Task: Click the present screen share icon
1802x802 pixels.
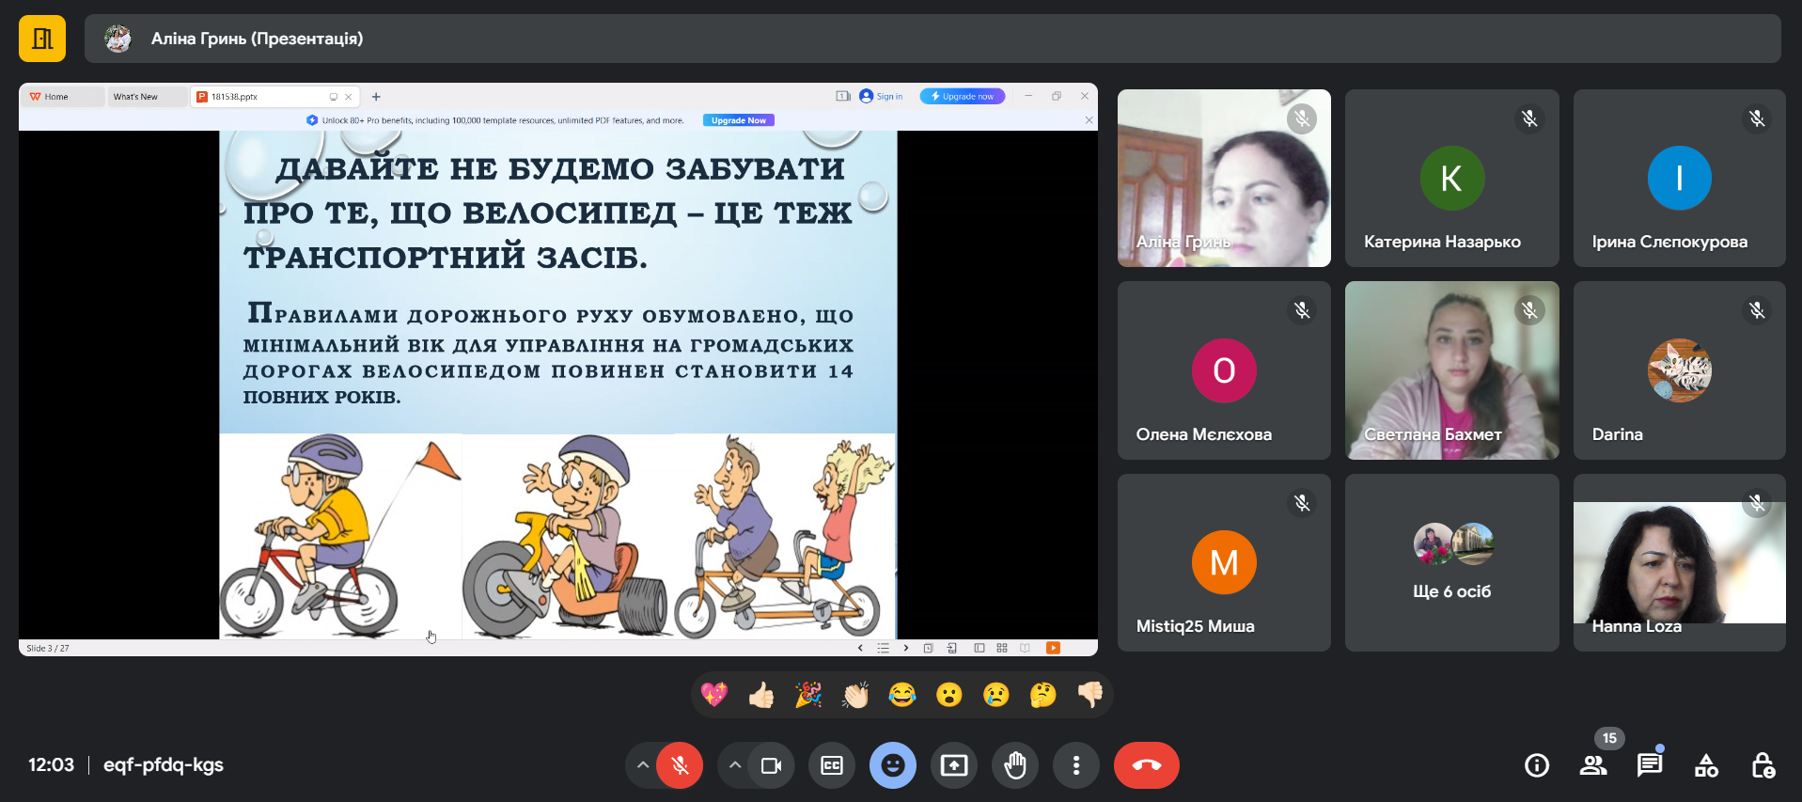Action: coord(954,765)
